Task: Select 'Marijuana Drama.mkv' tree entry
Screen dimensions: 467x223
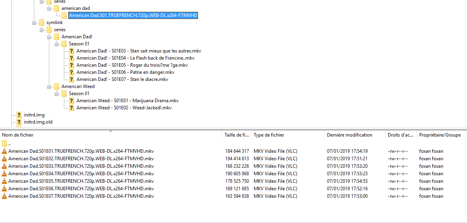Action: point(127,101)
